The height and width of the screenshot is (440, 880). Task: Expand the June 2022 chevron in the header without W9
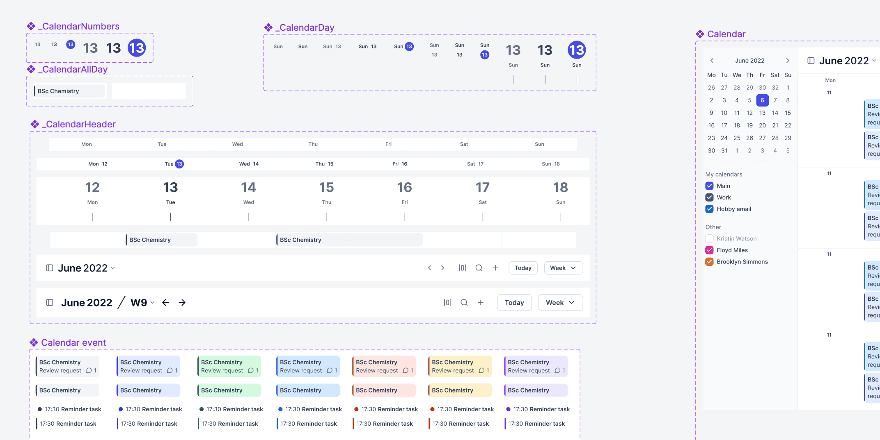click(113, 268)
